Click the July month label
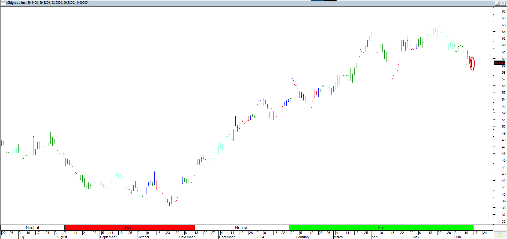 point(21,237)
